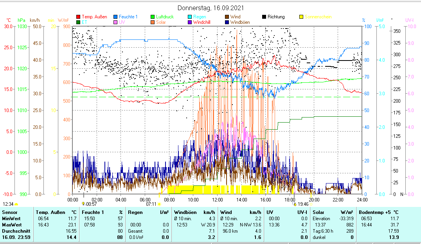Click the green Luftdruck legend marker
Image resolution: width=421 pixels, height=244 pixels.
pyautogui.click(x=153, y=17)
